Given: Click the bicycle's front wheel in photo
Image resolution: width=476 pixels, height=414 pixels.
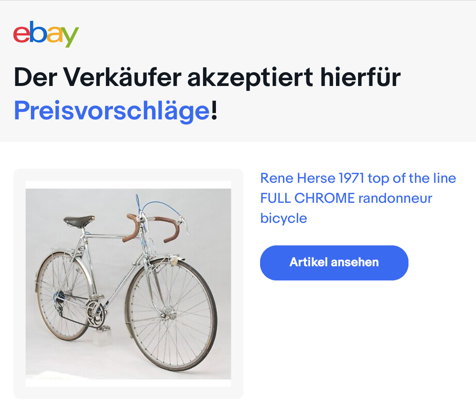Looking at the screenshot, I should [171, 315].
